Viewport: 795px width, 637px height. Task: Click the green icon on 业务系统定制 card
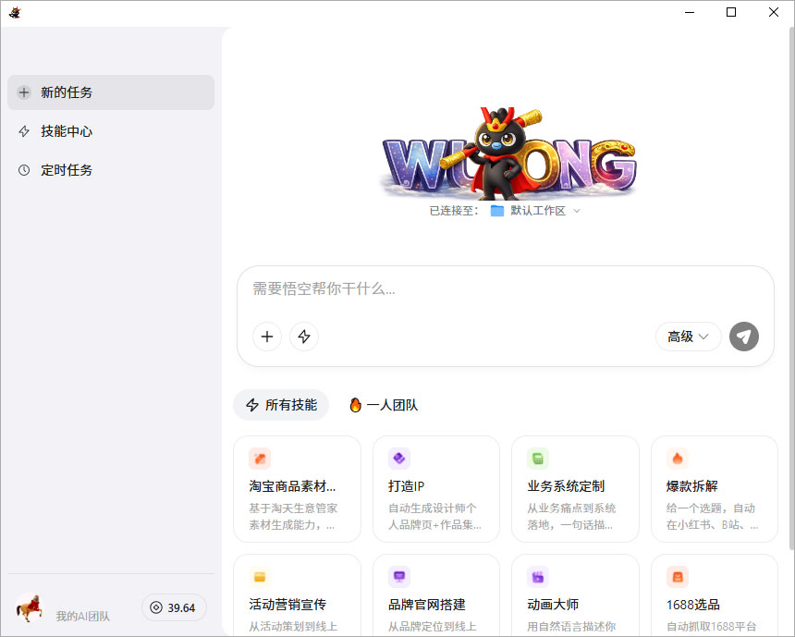pyautogui.click(x=538, y=459)
